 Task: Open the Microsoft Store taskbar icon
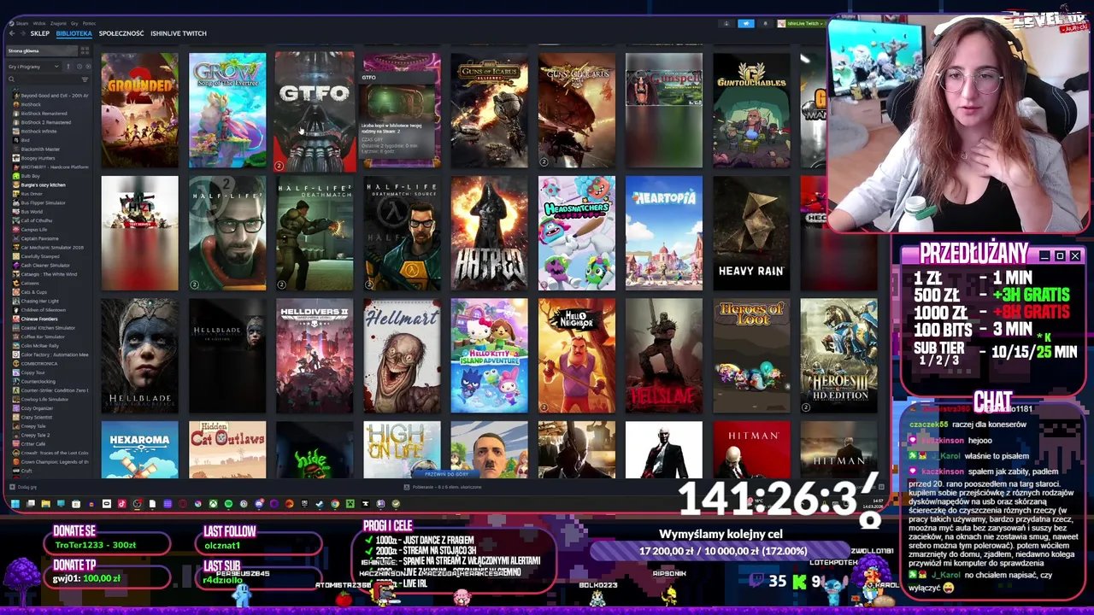(x=76, y=504)
